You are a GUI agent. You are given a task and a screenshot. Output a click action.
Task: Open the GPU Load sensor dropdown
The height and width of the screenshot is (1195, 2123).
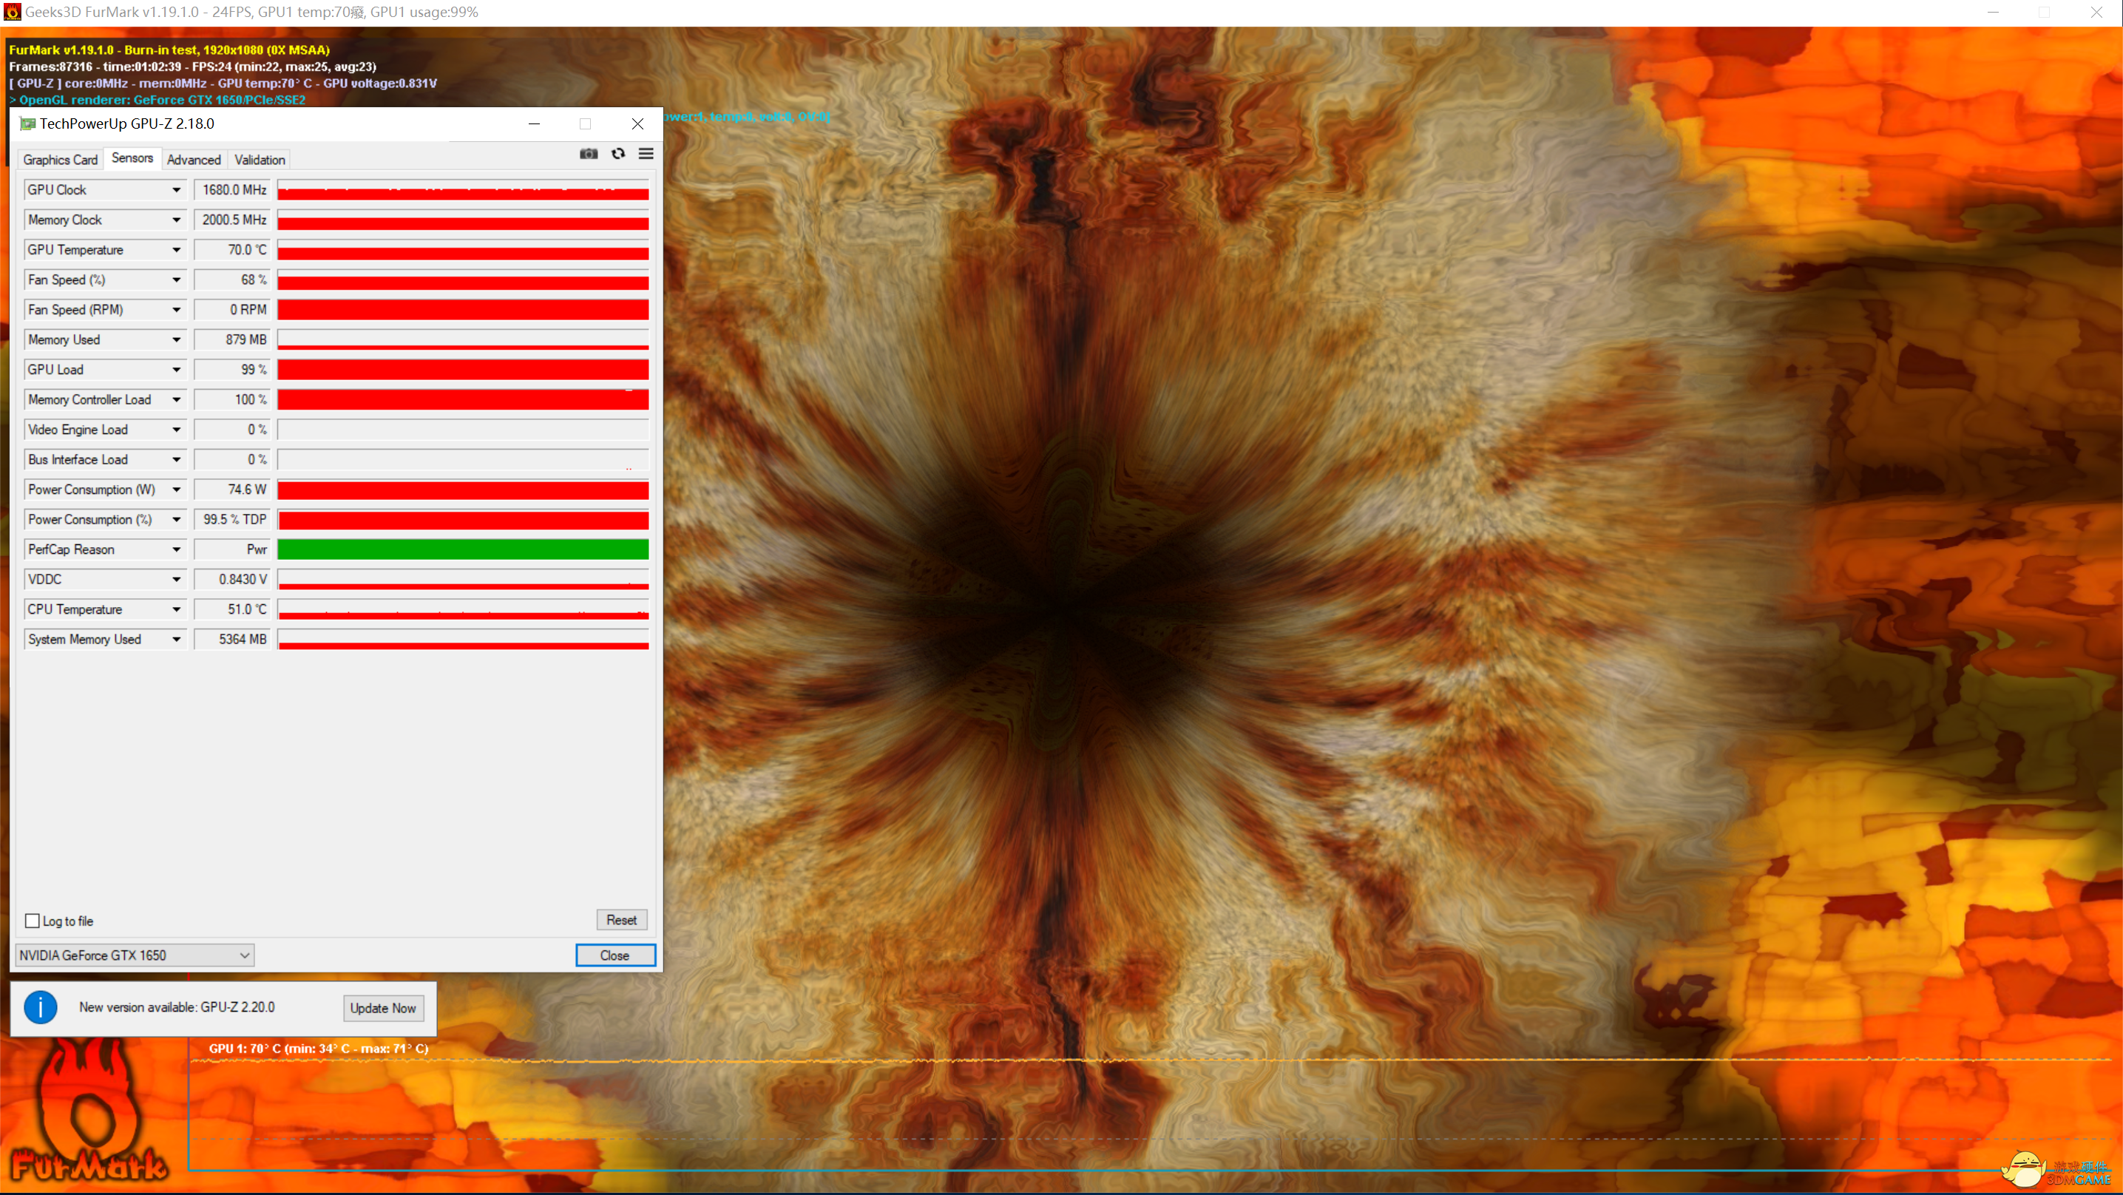coord(177,370)
